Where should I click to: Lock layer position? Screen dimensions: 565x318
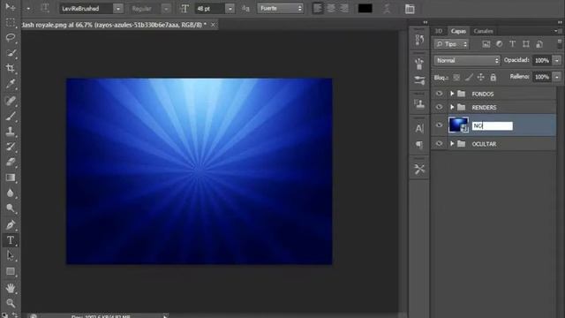click(x=480, y=77)
